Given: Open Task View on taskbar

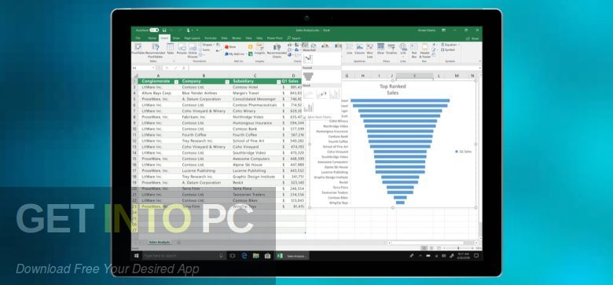Looking at the screenshot, I should 232,256.
